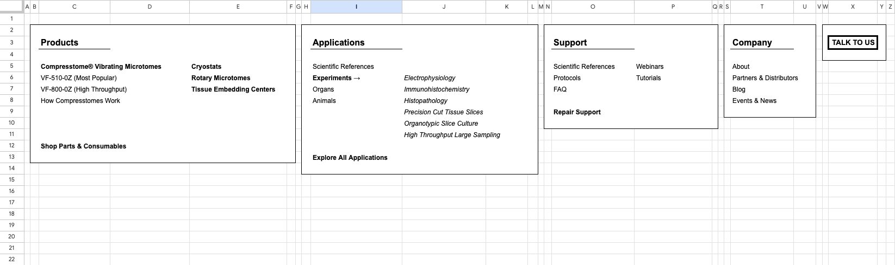The width and height of the screenshot is (895, 265).
Task: Click Events & News item
Action: point(754,101)
